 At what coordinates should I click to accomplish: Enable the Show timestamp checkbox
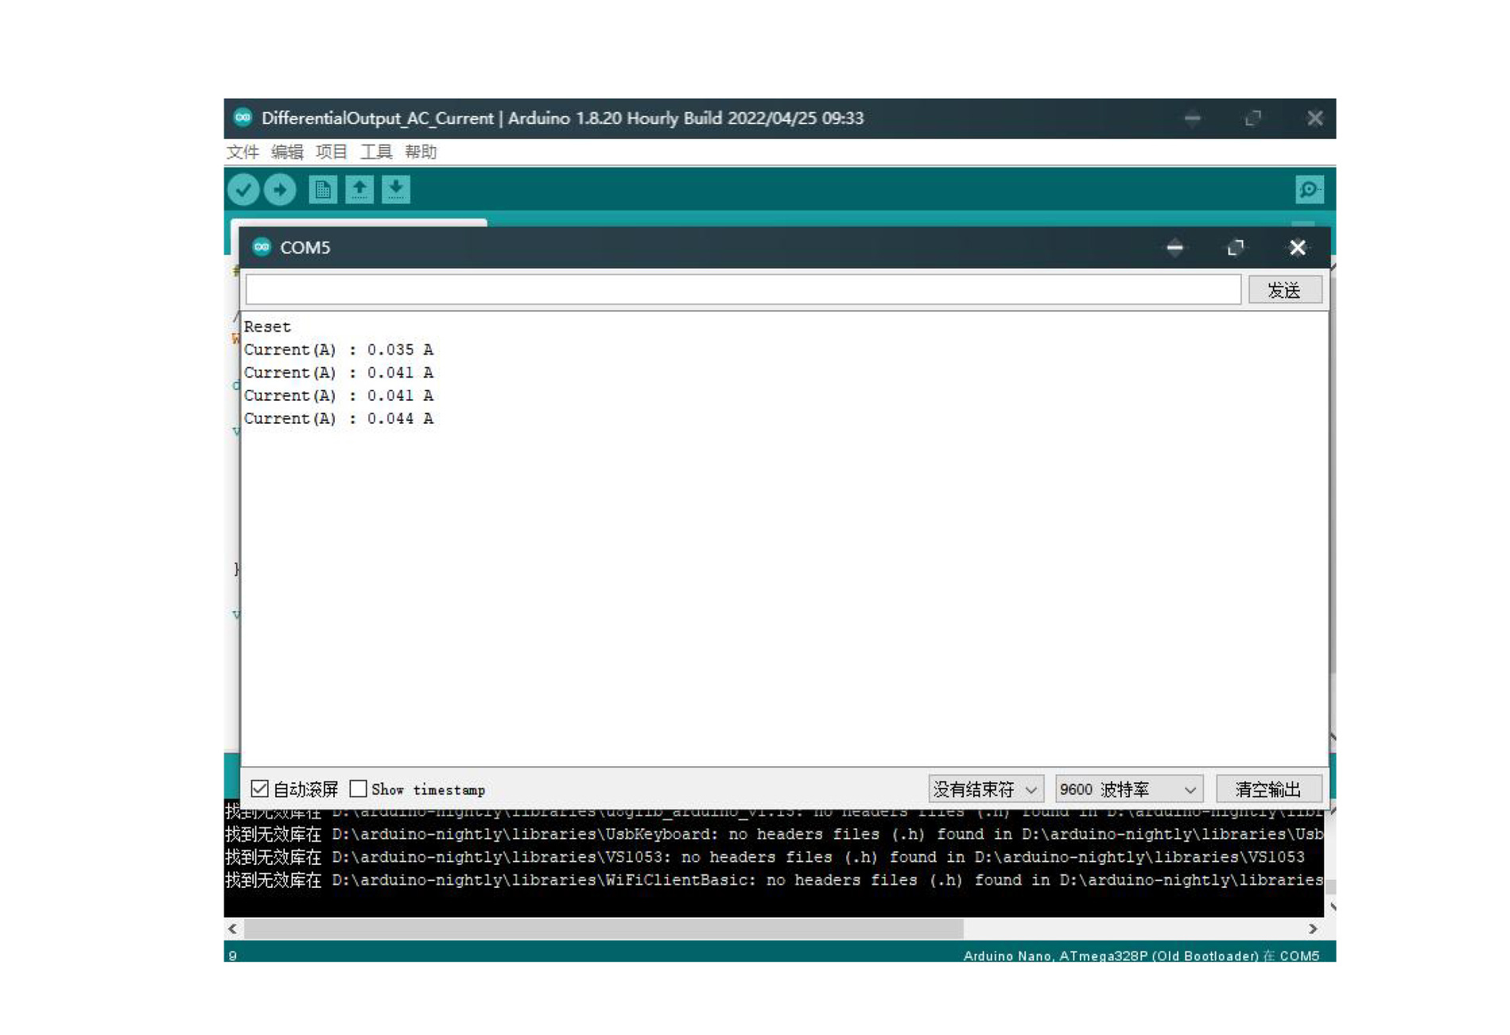pos(358,789)
